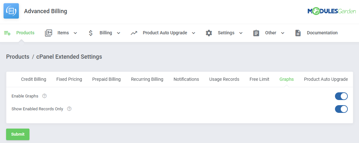Expand the Items menu chevron
359x143 pixels.
point(75,33)
